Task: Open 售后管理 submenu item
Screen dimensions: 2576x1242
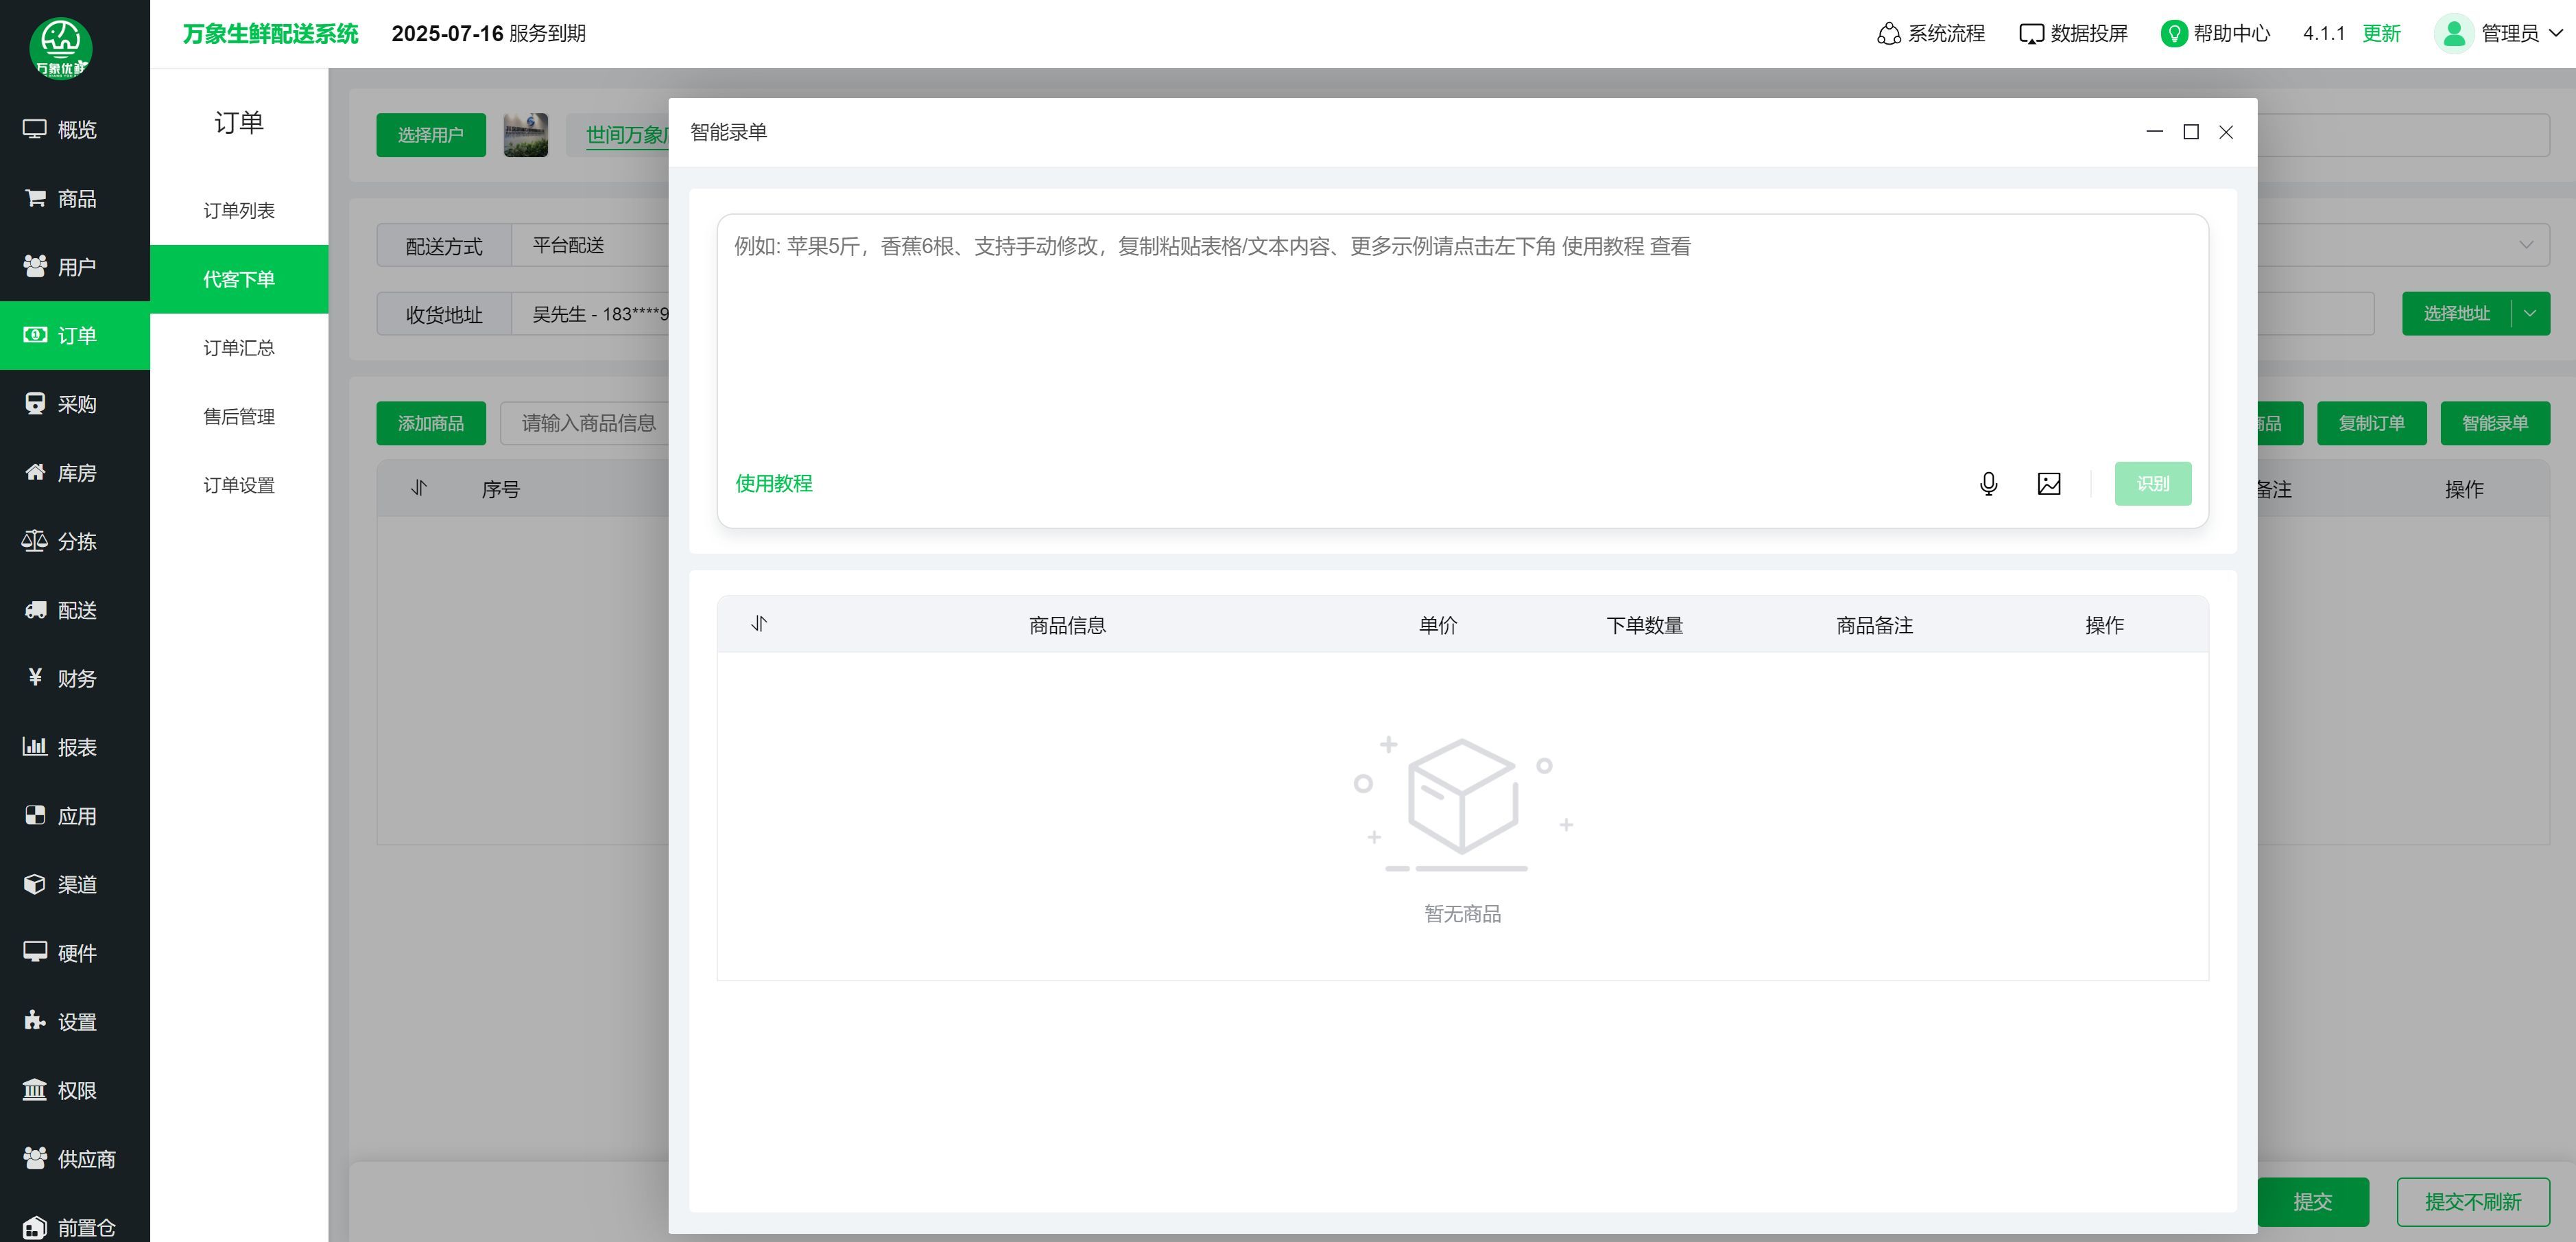Action: (239, 417)
